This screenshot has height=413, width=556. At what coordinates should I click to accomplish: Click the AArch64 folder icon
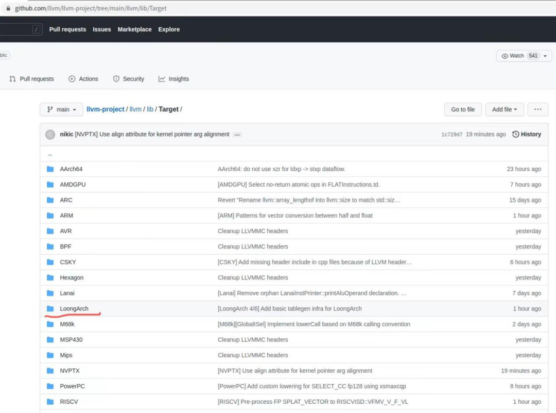[x=50, y=169]
